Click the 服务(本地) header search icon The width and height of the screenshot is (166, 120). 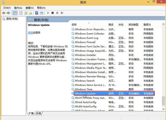[31, 20]
